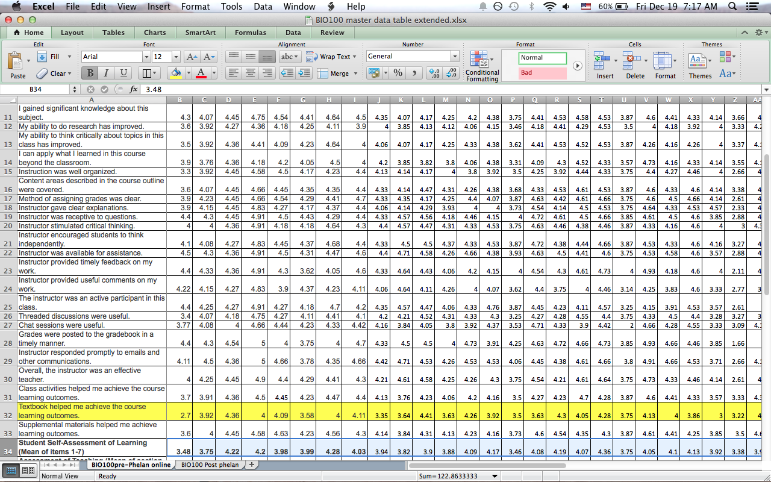Screen dimensions: 771x482
Task: Click the increase indent icon
Action: click(x=304, y=73)
